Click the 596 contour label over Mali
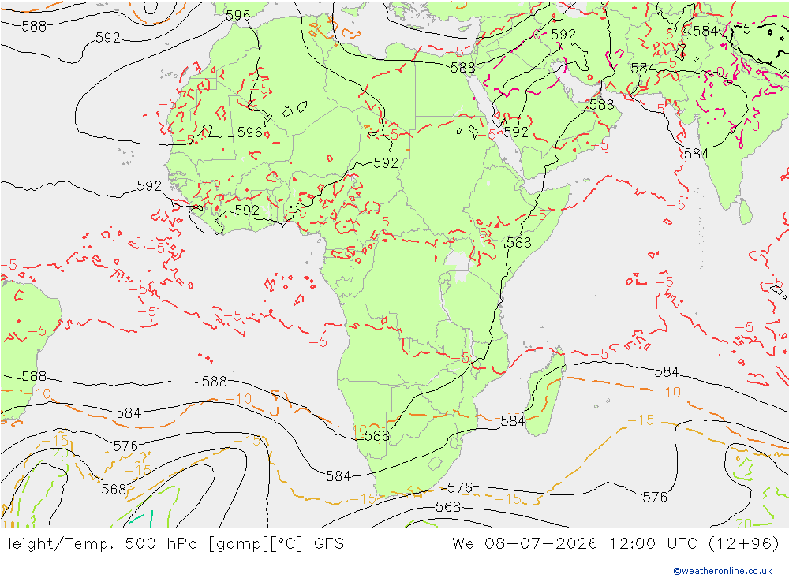 click(250, 132)
